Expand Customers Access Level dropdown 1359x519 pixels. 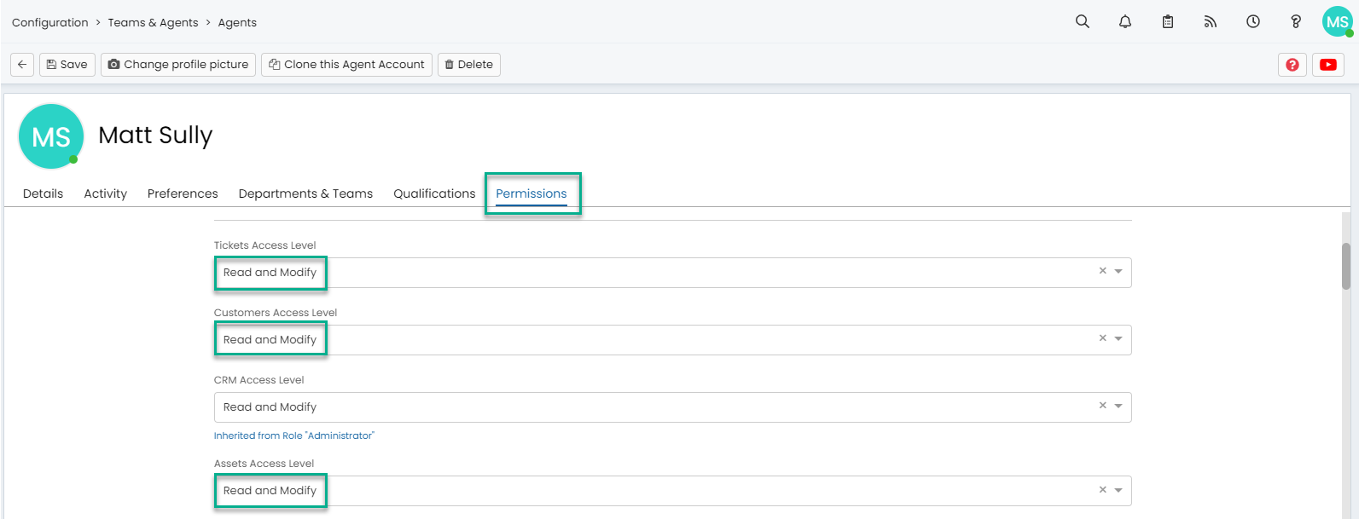pyautogui.click(x=1118, y=339)
